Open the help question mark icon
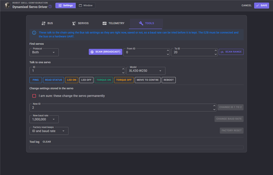273x175 pixels. click(50, 7)
